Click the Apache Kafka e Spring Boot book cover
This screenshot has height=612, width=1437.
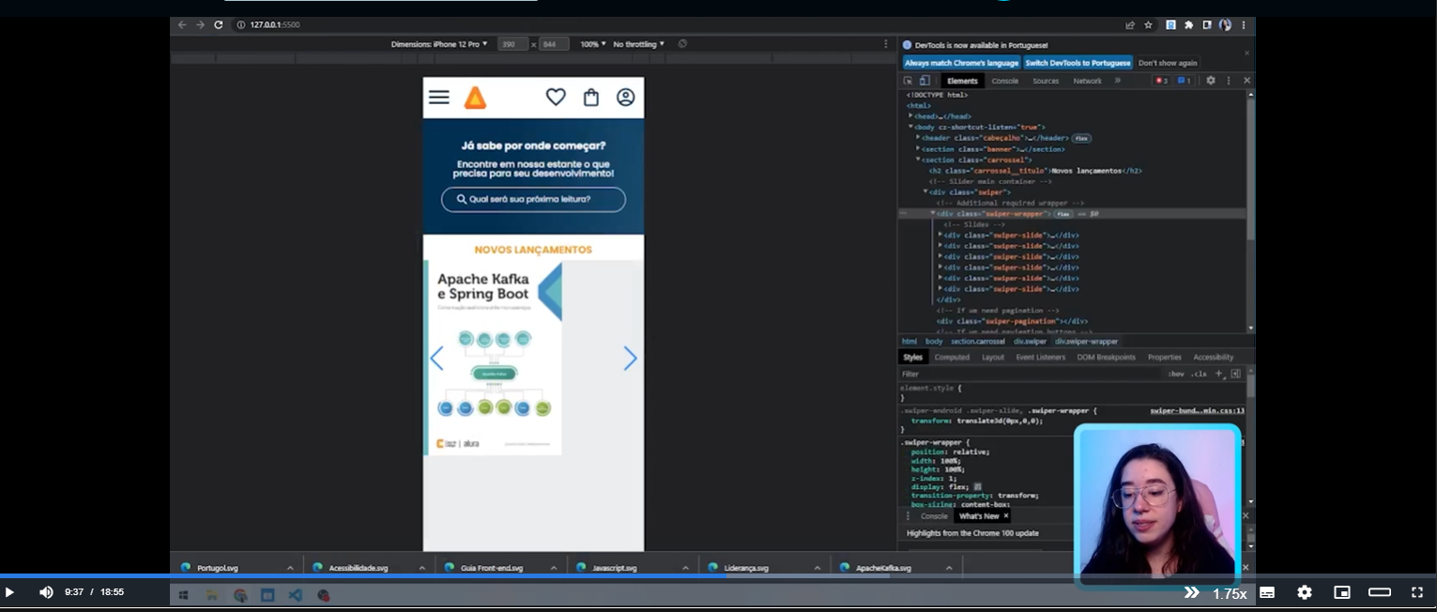[494, 358]
